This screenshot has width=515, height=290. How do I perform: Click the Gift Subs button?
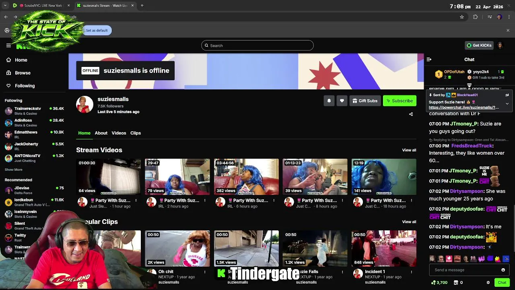[365, 101]
